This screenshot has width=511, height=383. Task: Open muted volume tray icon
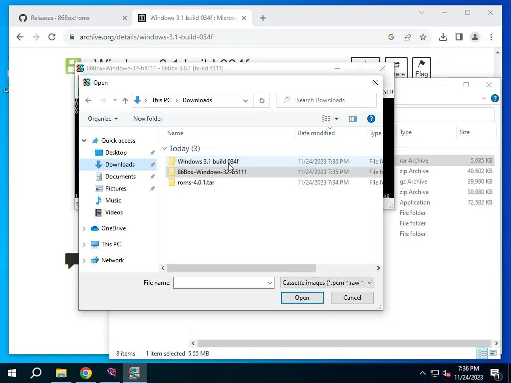coord(447,373)
